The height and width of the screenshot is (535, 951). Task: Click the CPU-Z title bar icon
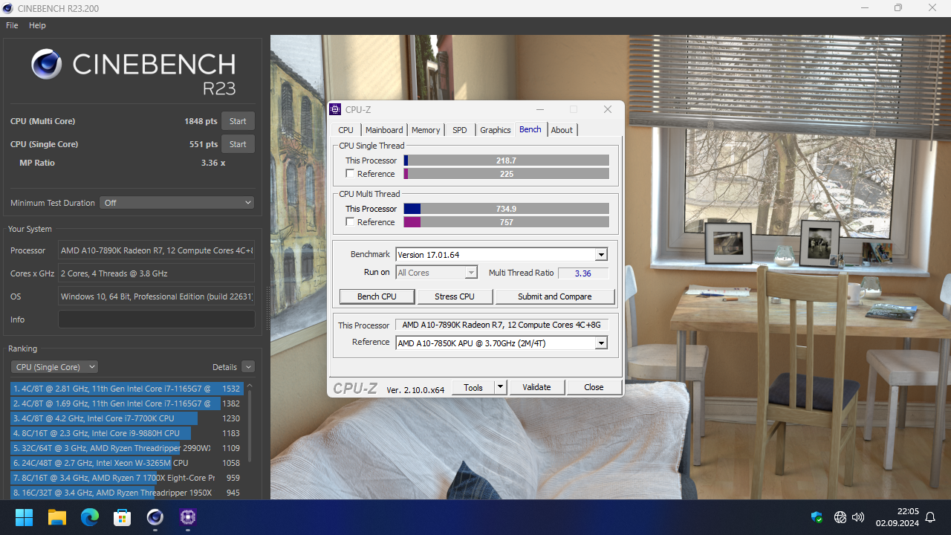(x=335, y=109)
